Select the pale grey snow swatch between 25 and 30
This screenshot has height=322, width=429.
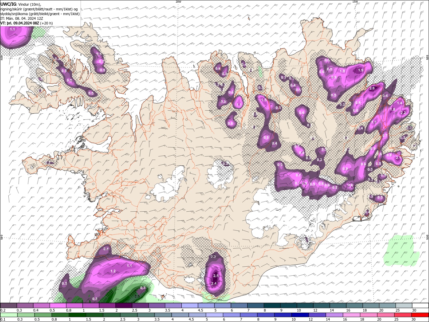[x=404, y=306]
